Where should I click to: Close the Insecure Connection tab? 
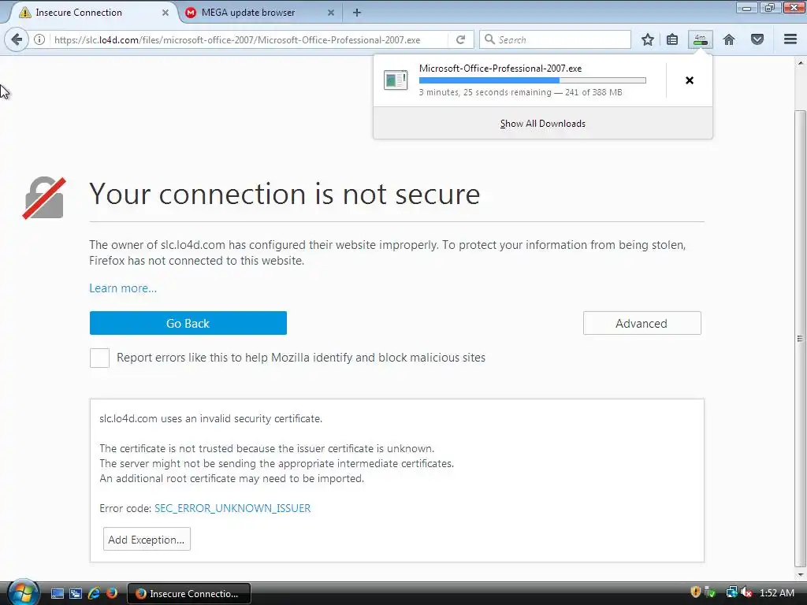pos(165,13)
